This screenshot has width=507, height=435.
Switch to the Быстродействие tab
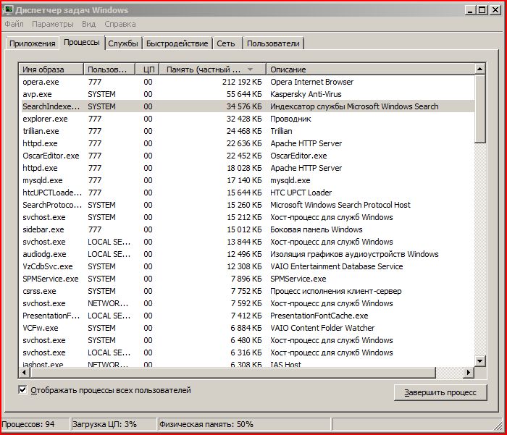pyautogui.click(x=177, y=43)
